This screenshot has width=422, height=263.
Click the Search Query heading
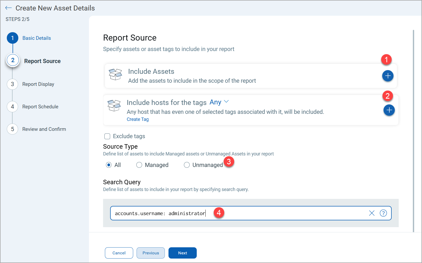[122, 182]
